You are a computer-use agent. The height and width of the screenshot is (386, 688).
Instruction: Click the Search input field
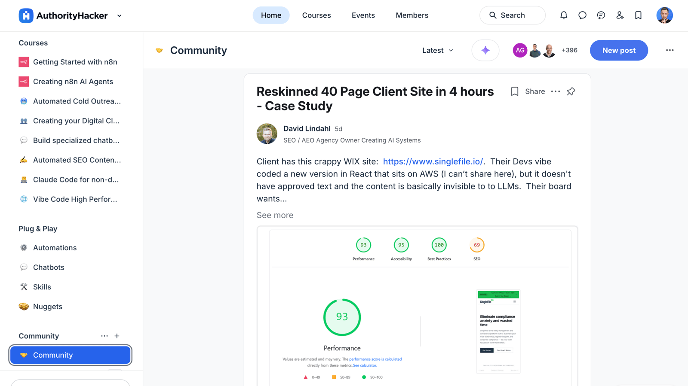click(x=513, y=15)
